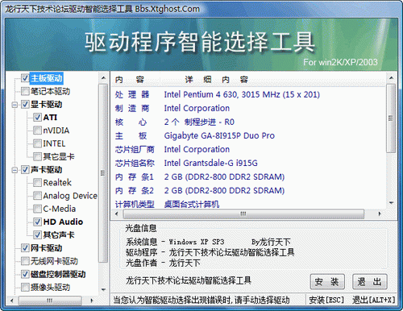Check the 摄像头驱动 checkbox

25,287
